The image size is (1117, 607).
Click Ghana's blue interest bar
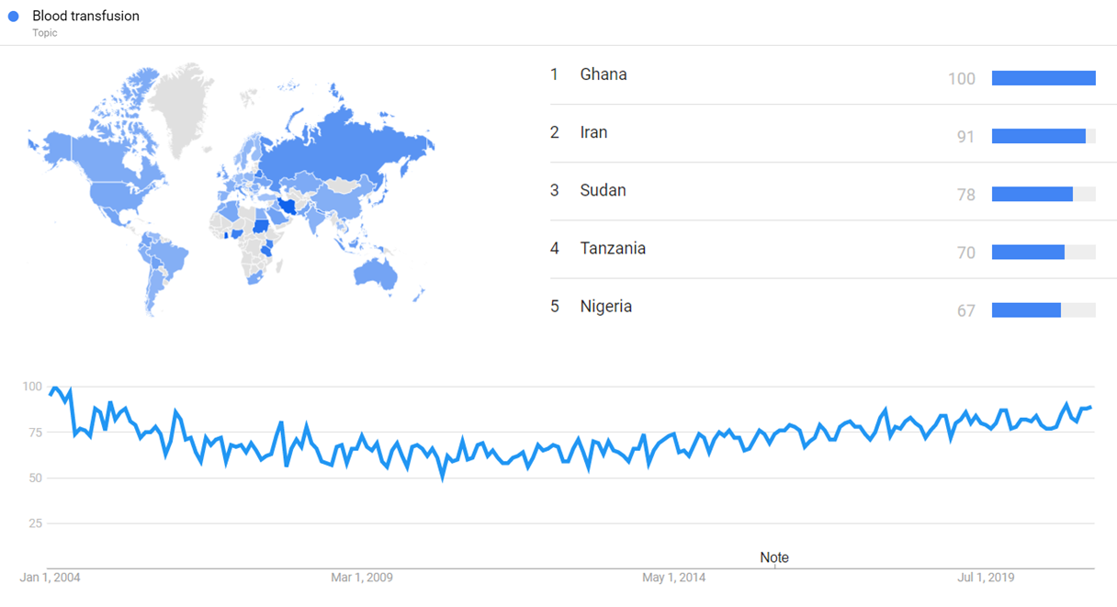[x=1044, y=78]
